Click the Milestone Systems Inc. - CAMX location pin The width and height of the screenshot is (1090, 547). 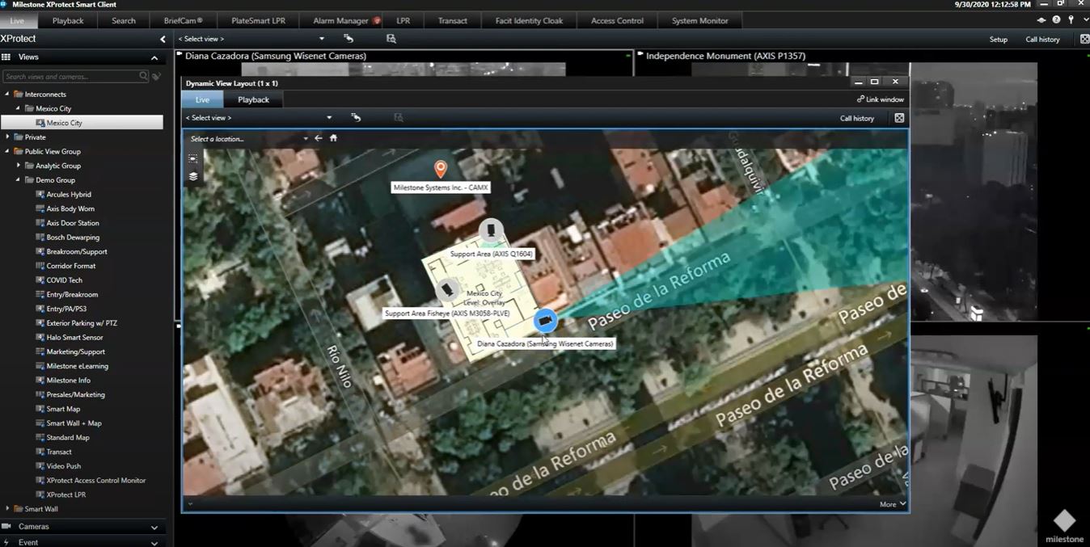(440, 169)
